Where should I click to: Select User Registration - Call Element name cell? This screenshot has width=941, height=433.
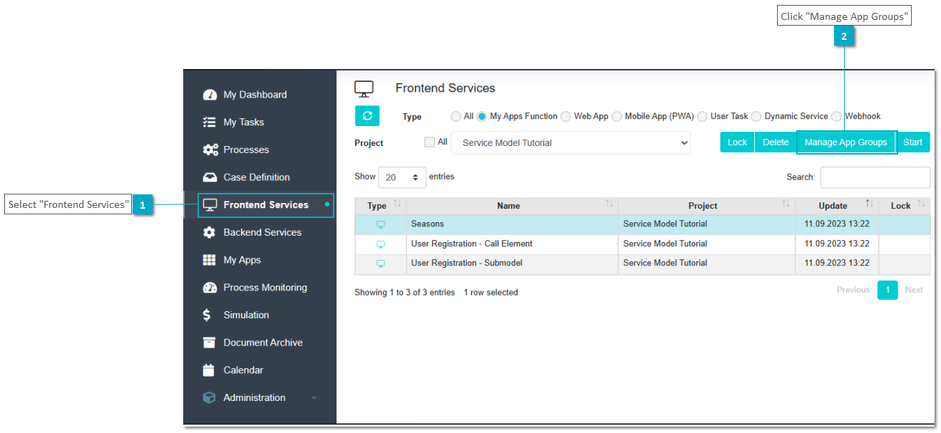(x=512, y=244)
